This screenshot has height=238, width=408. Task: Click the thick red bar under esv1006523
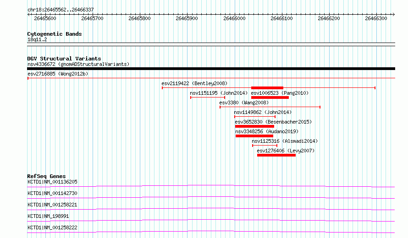[x=270, y=97]
